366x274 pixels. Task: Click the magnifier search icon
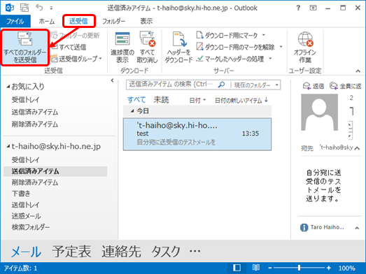(x=221, y=85)
